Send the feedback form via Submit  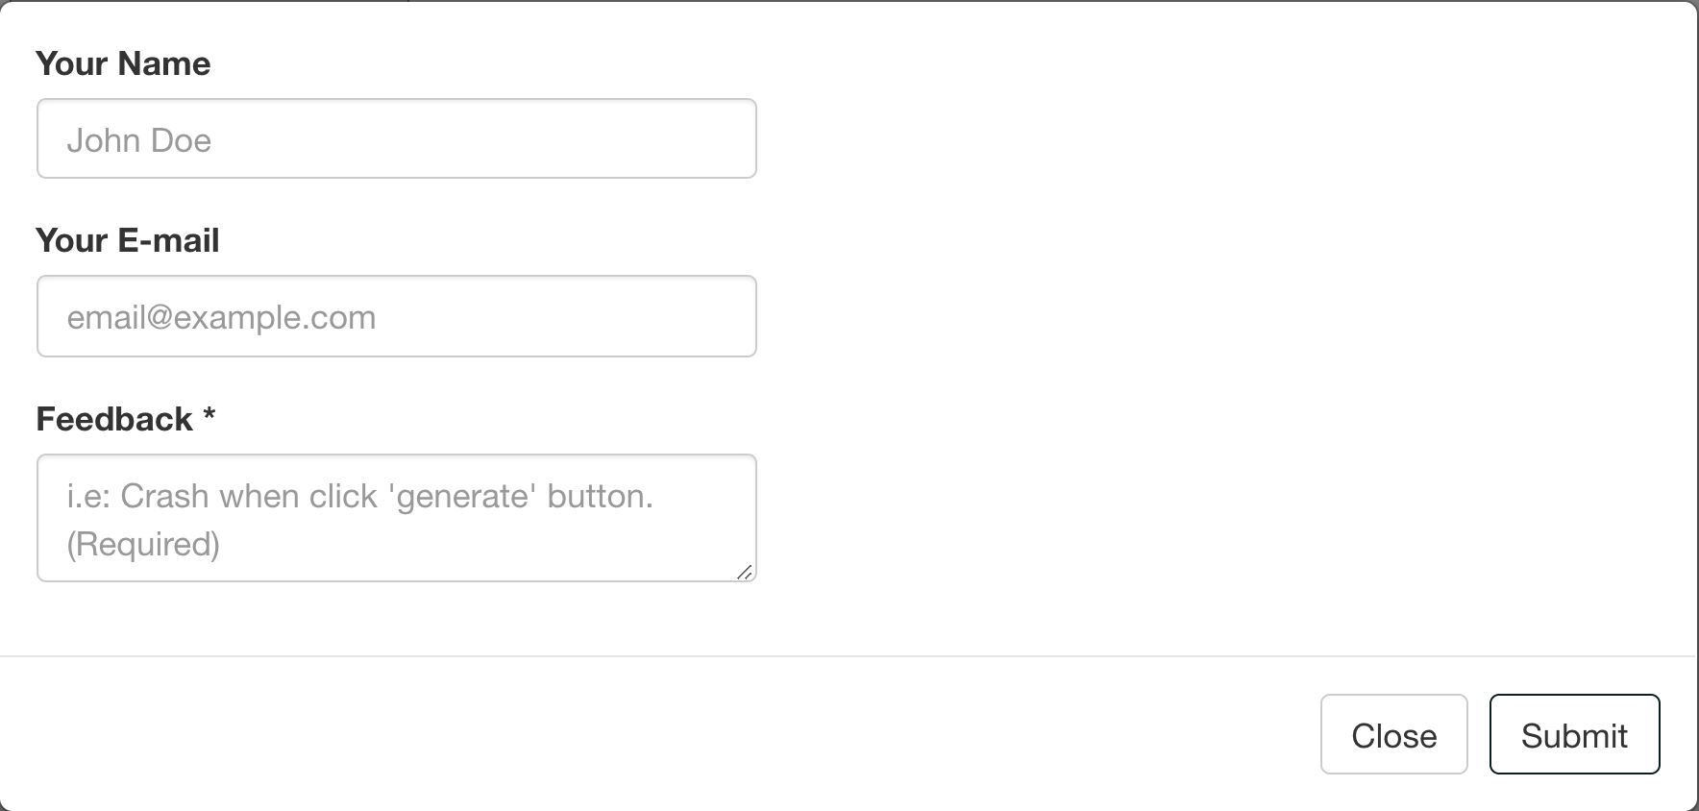point(1574,734)
